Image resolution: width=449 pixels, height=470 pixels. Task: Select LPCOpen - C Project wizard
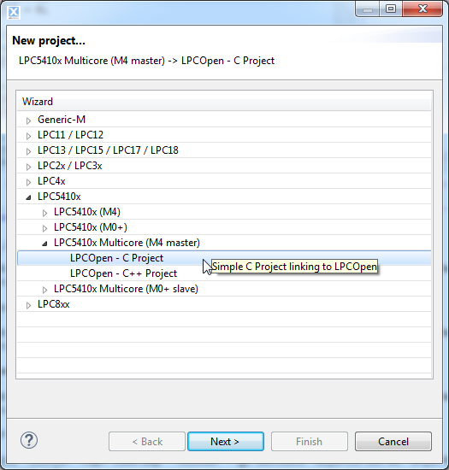click(x=116, y=258)
